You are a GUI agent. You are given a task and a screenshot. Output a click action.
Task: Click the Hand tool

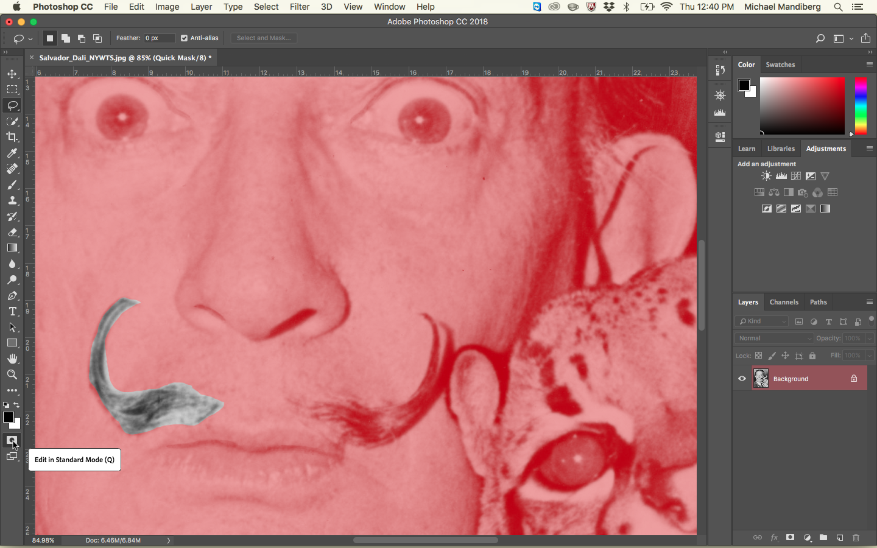click(12, 359)
